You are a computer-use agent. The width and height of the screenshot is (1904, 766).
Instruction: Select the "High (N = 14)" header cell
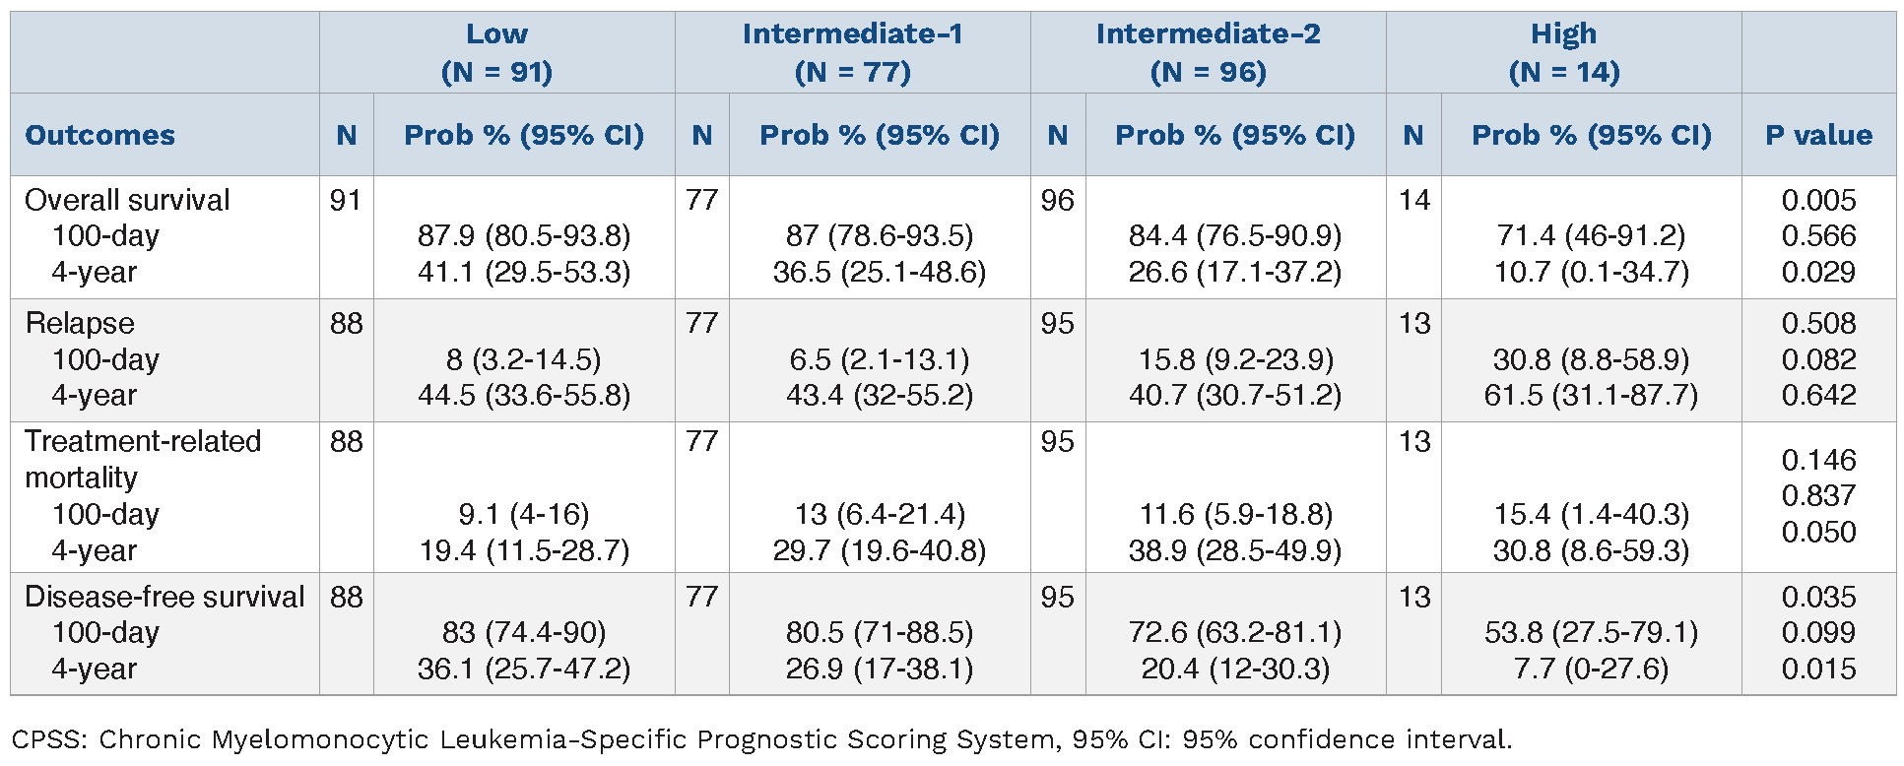click(x=1563, y=52)
